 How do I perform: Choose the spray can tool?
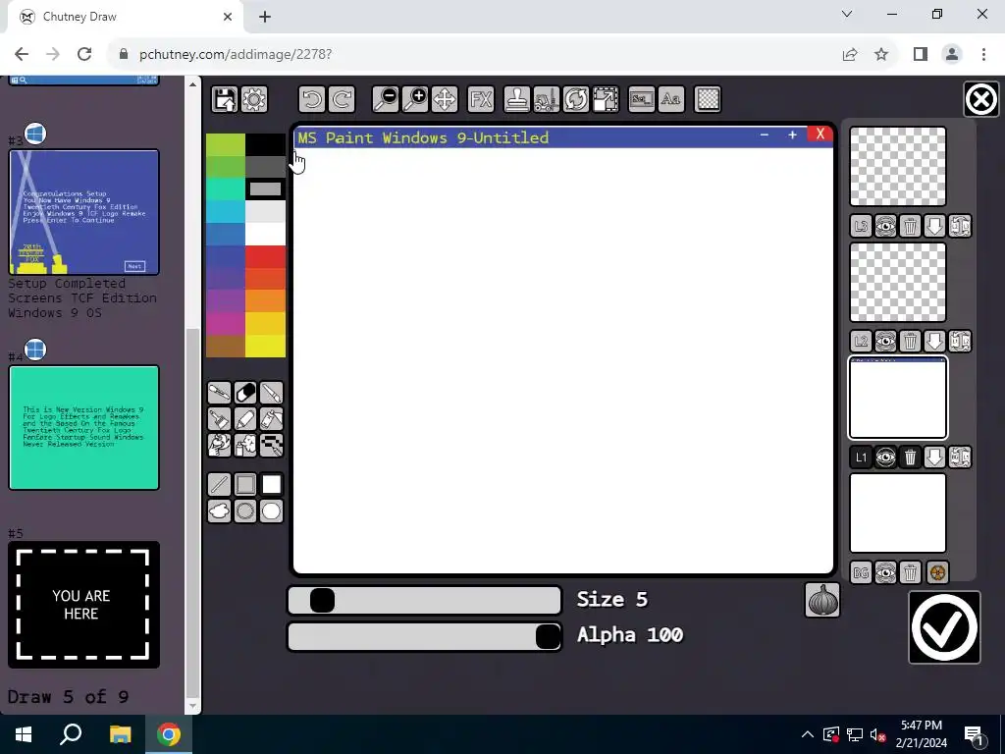point(245,445)
